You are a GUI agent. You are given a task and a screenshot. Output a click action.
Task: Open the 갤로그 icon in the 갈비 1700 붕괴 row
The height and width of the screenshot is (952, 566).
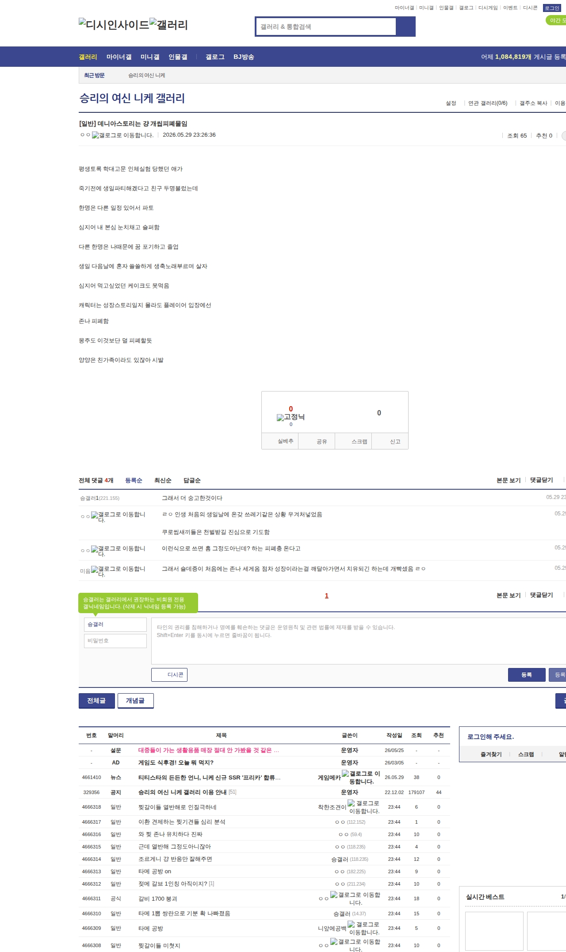(356, 898)
